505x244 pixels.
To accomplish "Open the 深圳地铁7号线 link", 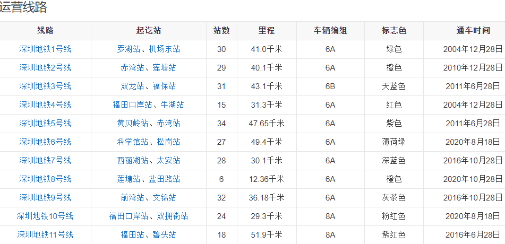I will click(45, 161).
